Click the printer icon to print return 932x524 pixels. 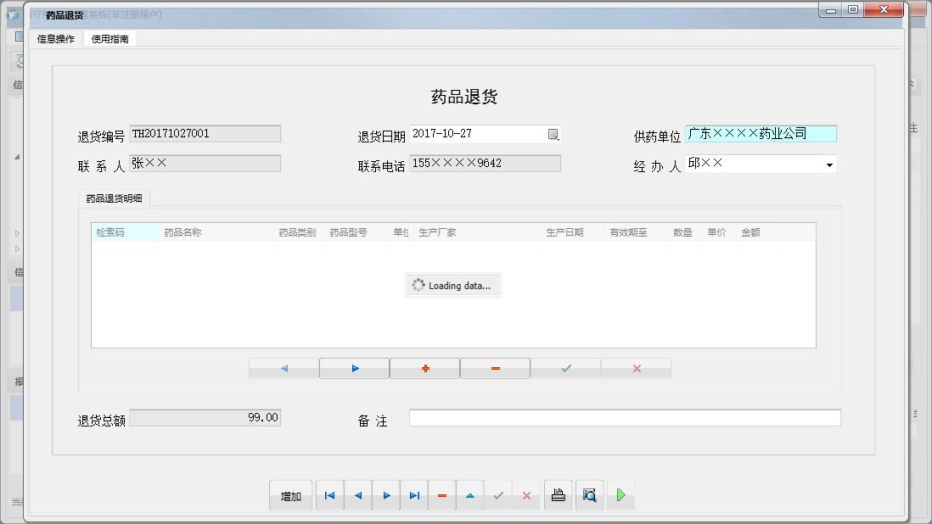(x=559, y=496)
